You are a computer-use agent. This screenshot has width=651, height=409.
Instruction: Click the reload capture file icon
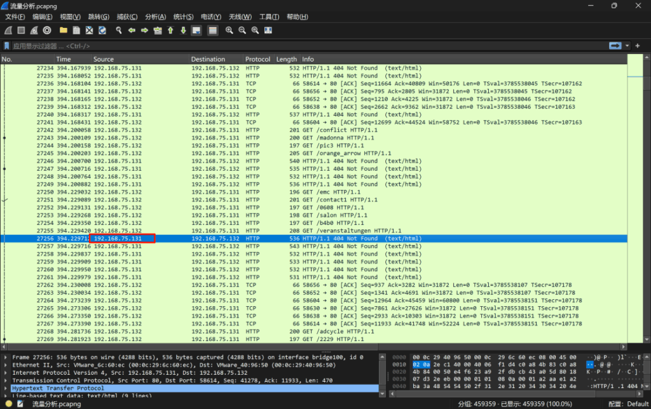102,30
